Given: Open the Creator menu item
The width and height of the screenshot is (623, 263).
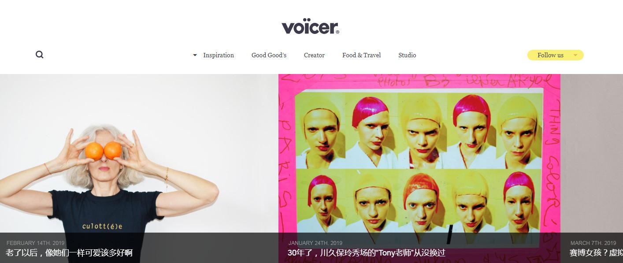Looking at the screenshot, I should click(314, 55).
